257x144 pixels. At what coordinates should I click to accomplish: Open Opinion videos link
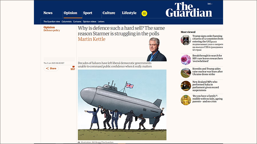[90, 22]
